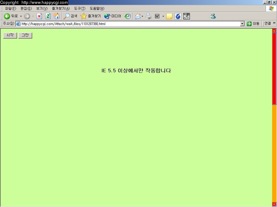The width and height of the screenshot is (277, 207).
Task: Click the blue circular toolbar icon
Action: click(178, 16)
